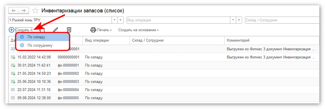Expand the Создать на основании dropdown
Viewport: 325px width, 109px height.
(138, 30)
